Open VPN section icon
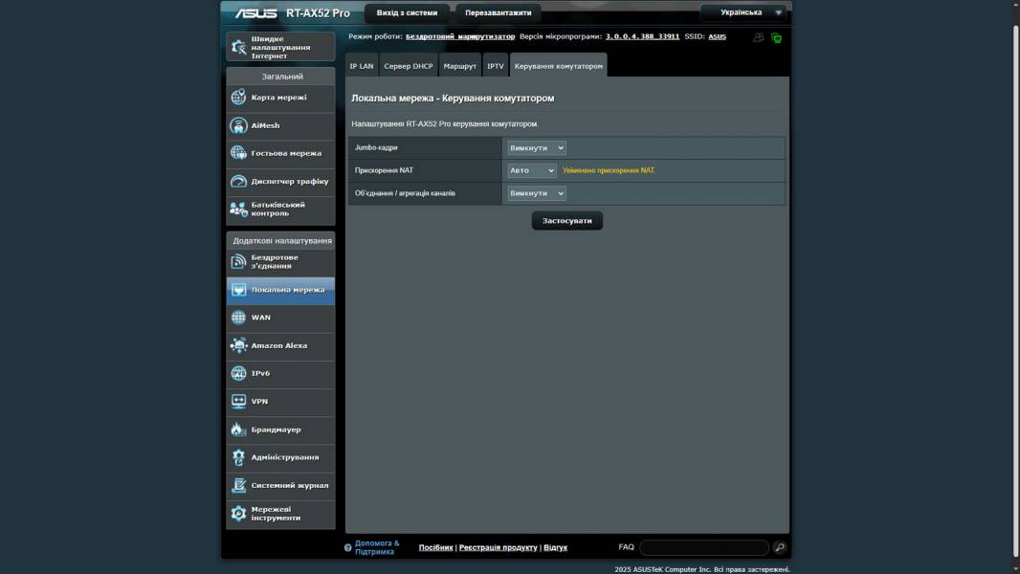Screen dimensions: 1020x574 [x=239, y=402]
